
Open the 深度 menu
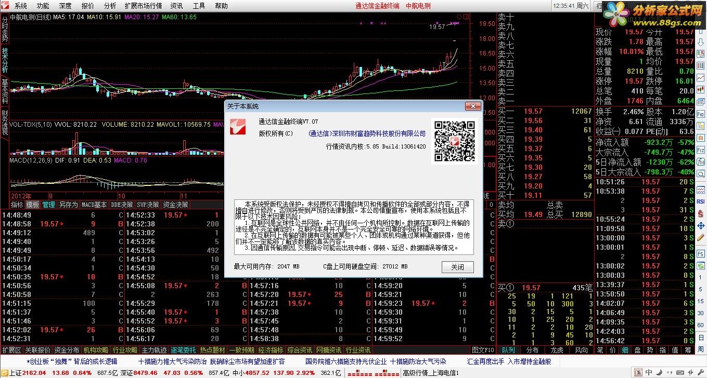coord(66,6)
